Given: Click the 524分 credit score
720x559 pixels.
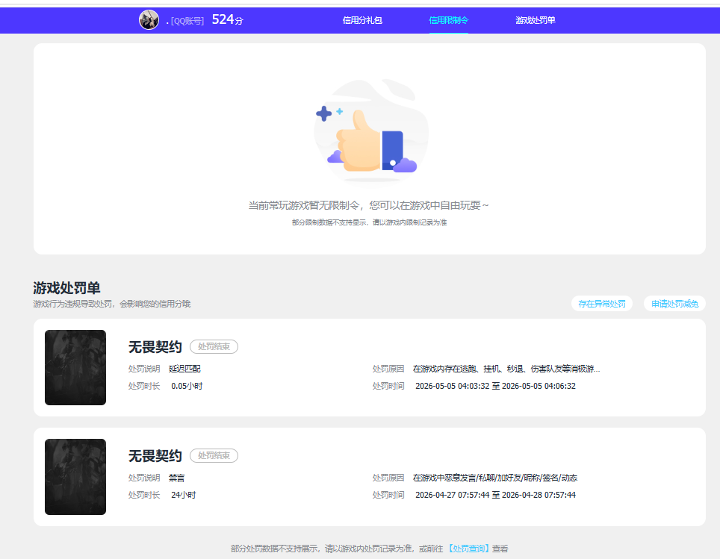Looking at the screenshot, I should click(x=227, y=19).
